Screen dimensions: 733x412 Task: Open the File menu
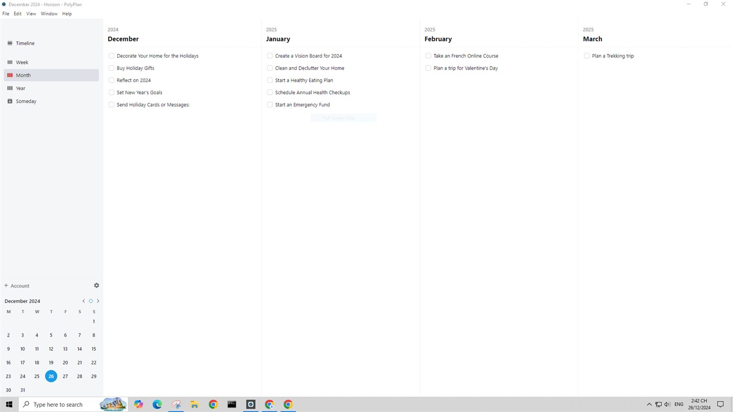point(6,14)
